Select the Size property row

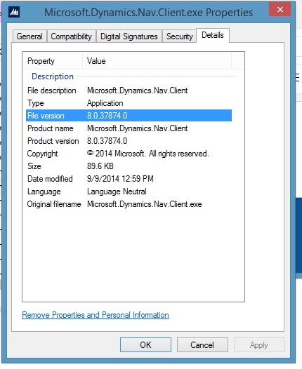[129, 166]
